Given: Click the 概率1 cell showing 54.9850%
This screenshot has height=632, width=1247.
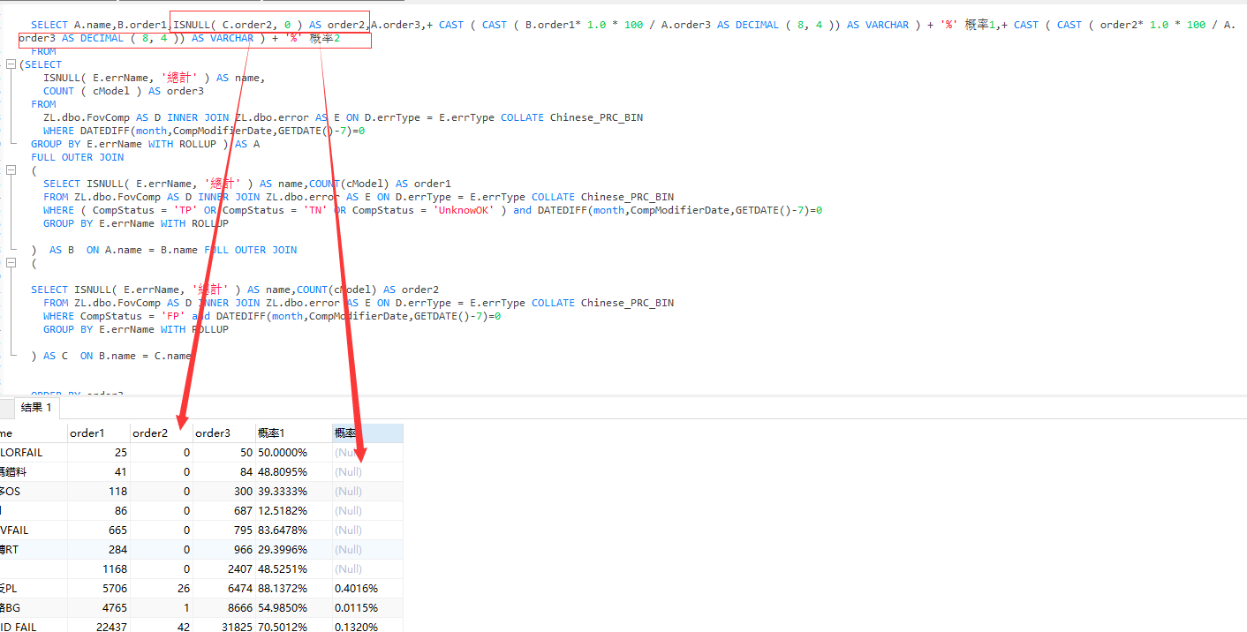Looking at the screenshot, I should 294,607.
